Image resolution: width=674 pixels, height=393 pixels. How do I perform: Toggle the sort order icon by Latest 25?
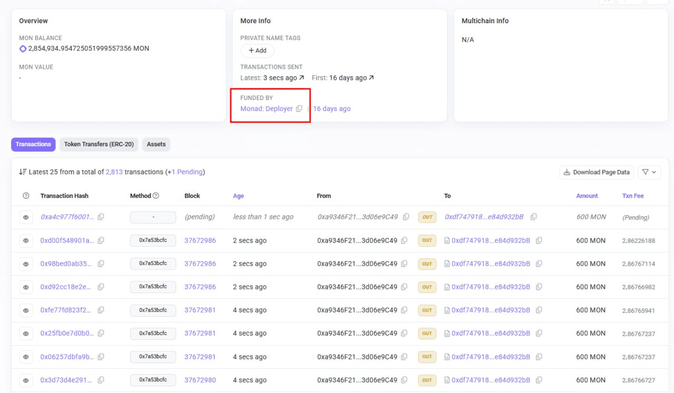tap(23, 172)
